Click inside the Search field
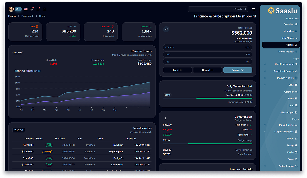Image resolution: width=307 pixels, height=178 pixels. coord(218,9)
